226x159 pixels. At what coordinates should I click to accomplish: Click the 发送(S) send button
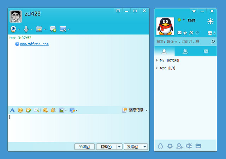point(133,147)
